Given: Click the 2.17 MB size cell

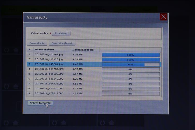Looking at the screenshot, I should pos(78,74).
